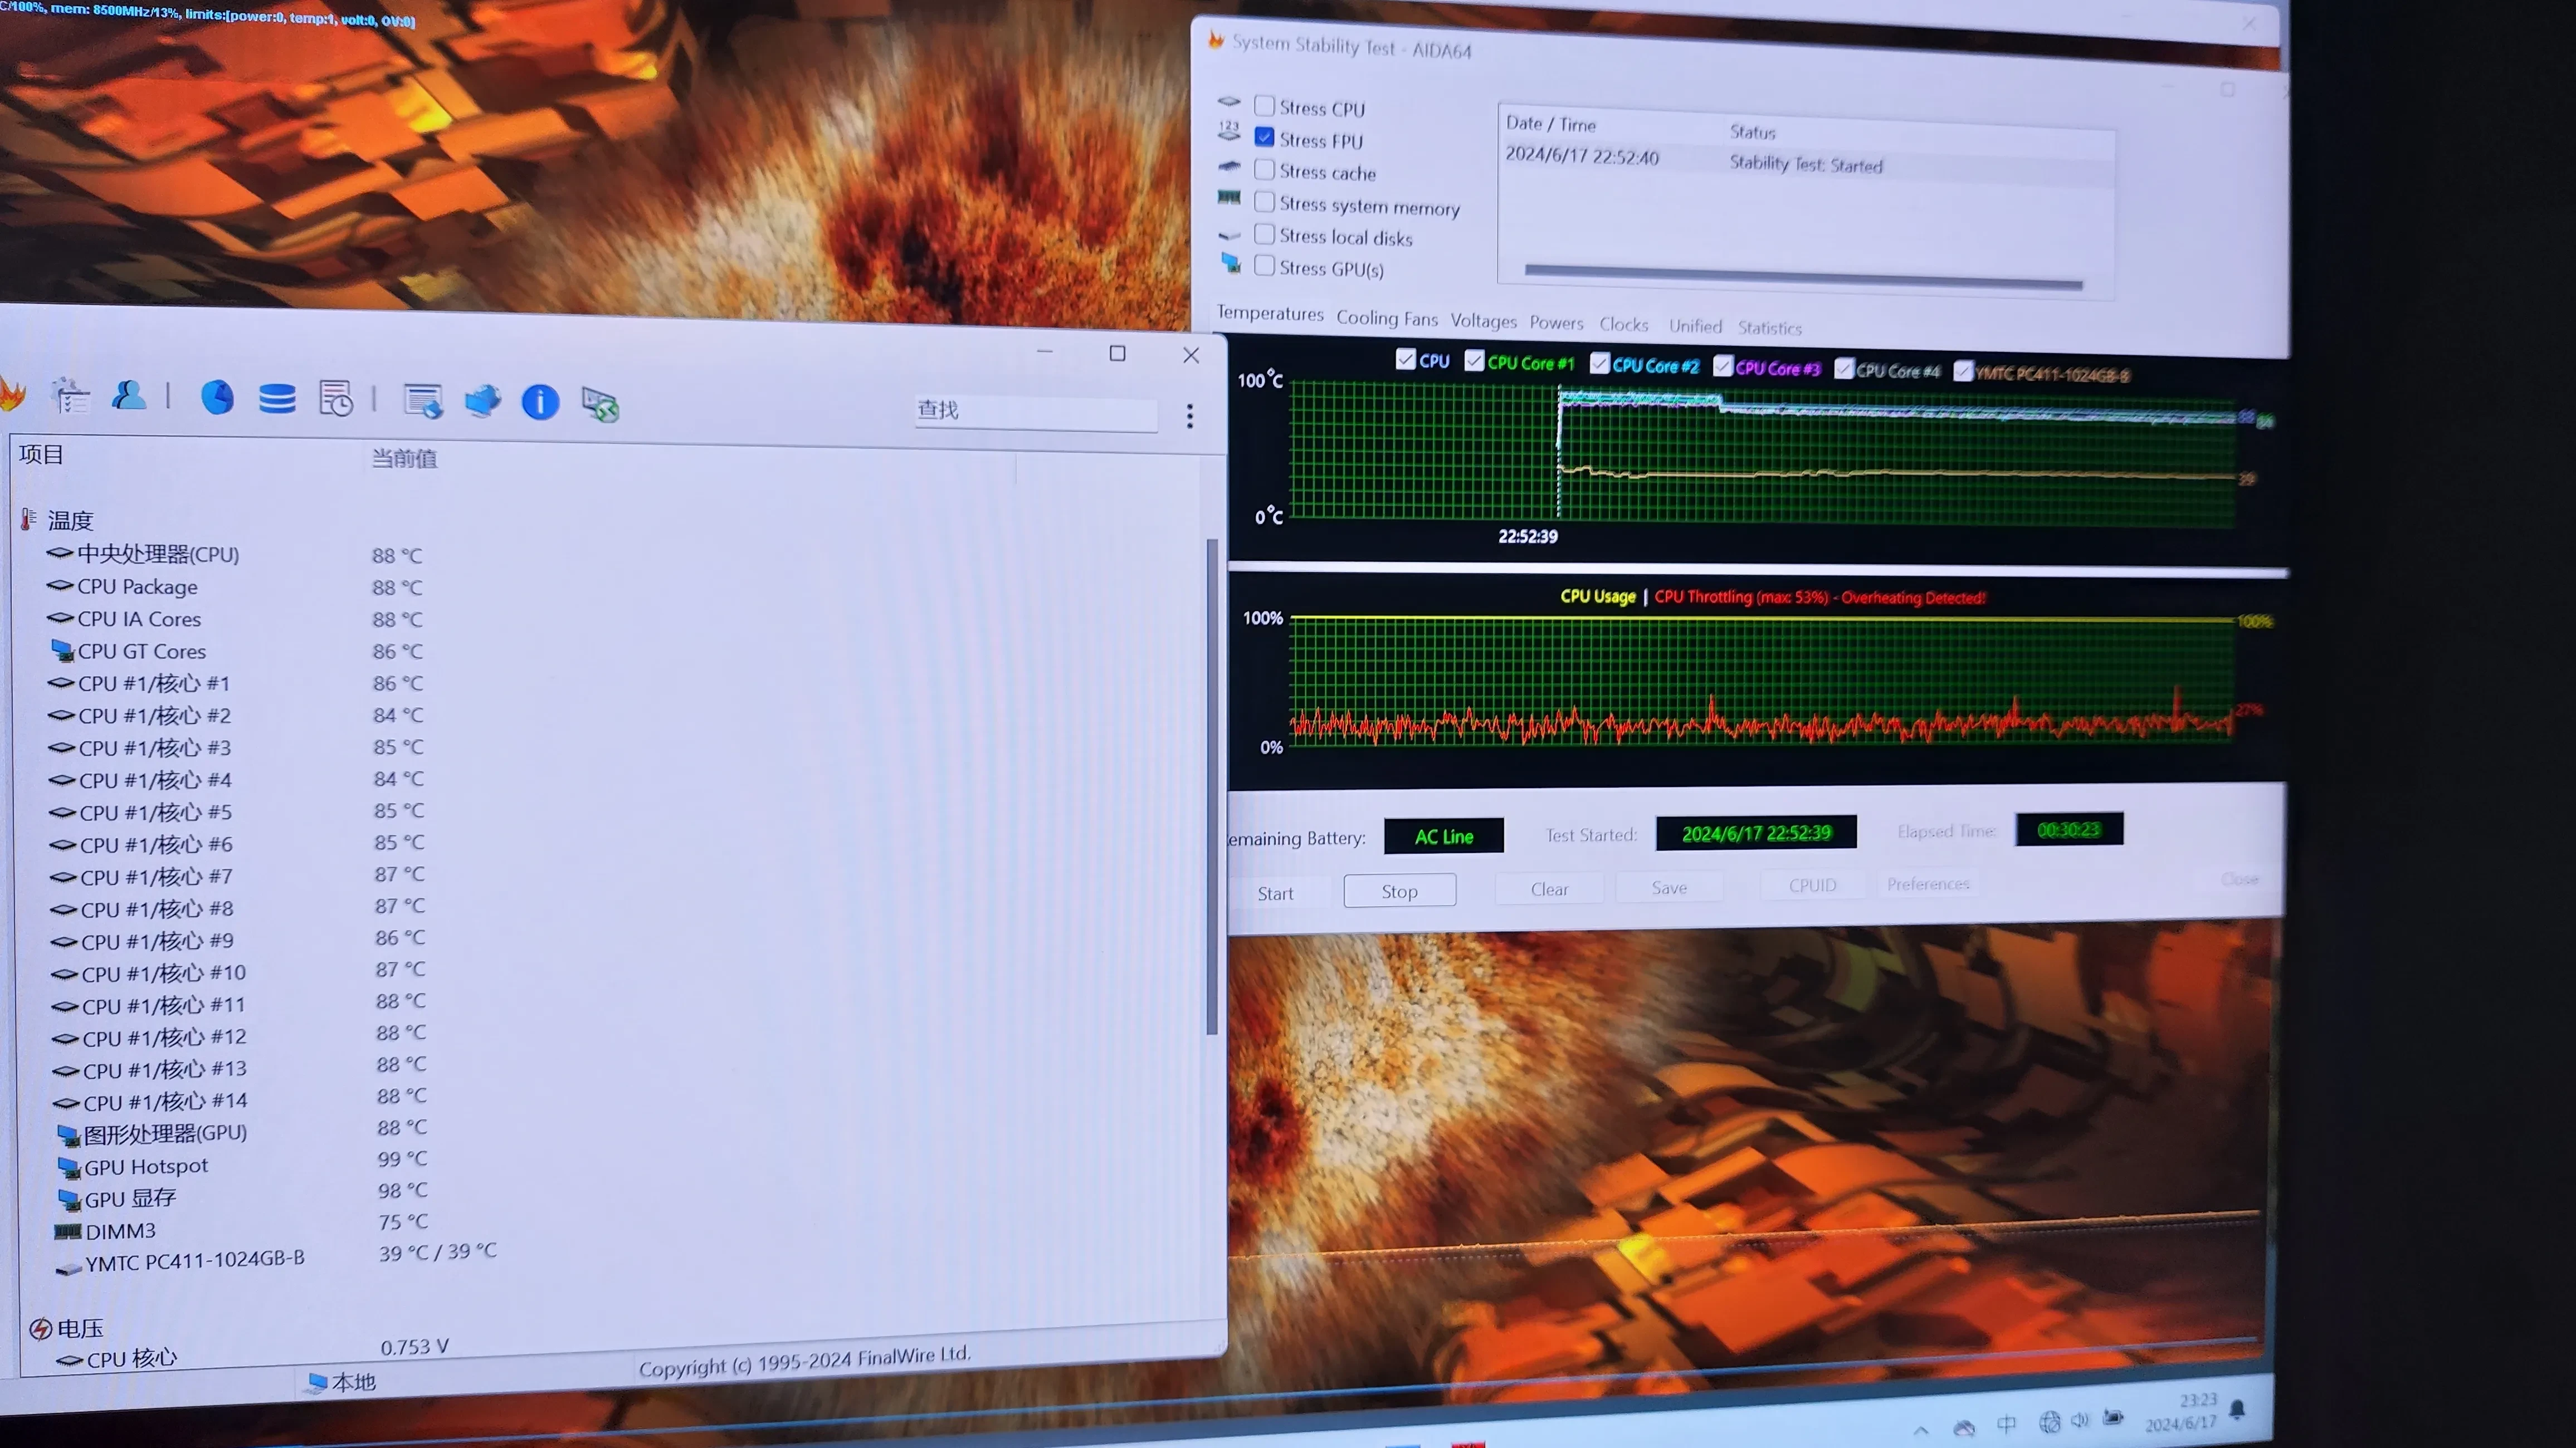Click the voltage icon beside 电压

(x=40, y=1329)
